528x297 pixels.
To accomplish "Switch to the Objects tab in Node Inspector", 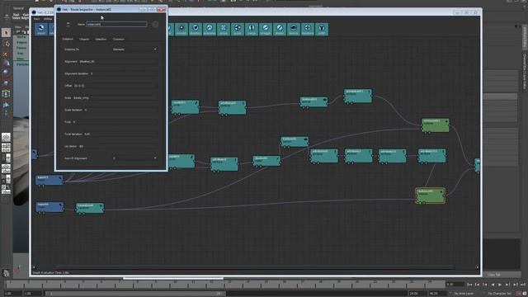I will pyautogui.click(x=84, y=39).
